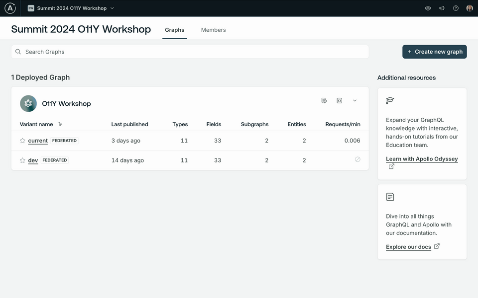Click the Entities column header

[297, 124]
